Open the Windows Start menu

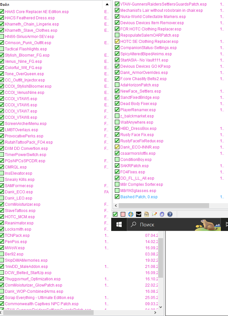point(119,225)
